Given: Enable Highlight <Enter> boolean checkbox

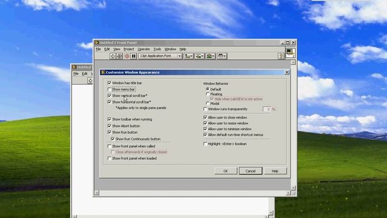Looking at the screenshot, I should click(x=205, y=144).
